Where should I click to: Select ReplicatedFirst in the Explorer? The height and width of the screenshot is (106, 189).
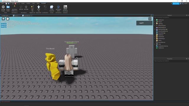[x=162, y=27]
